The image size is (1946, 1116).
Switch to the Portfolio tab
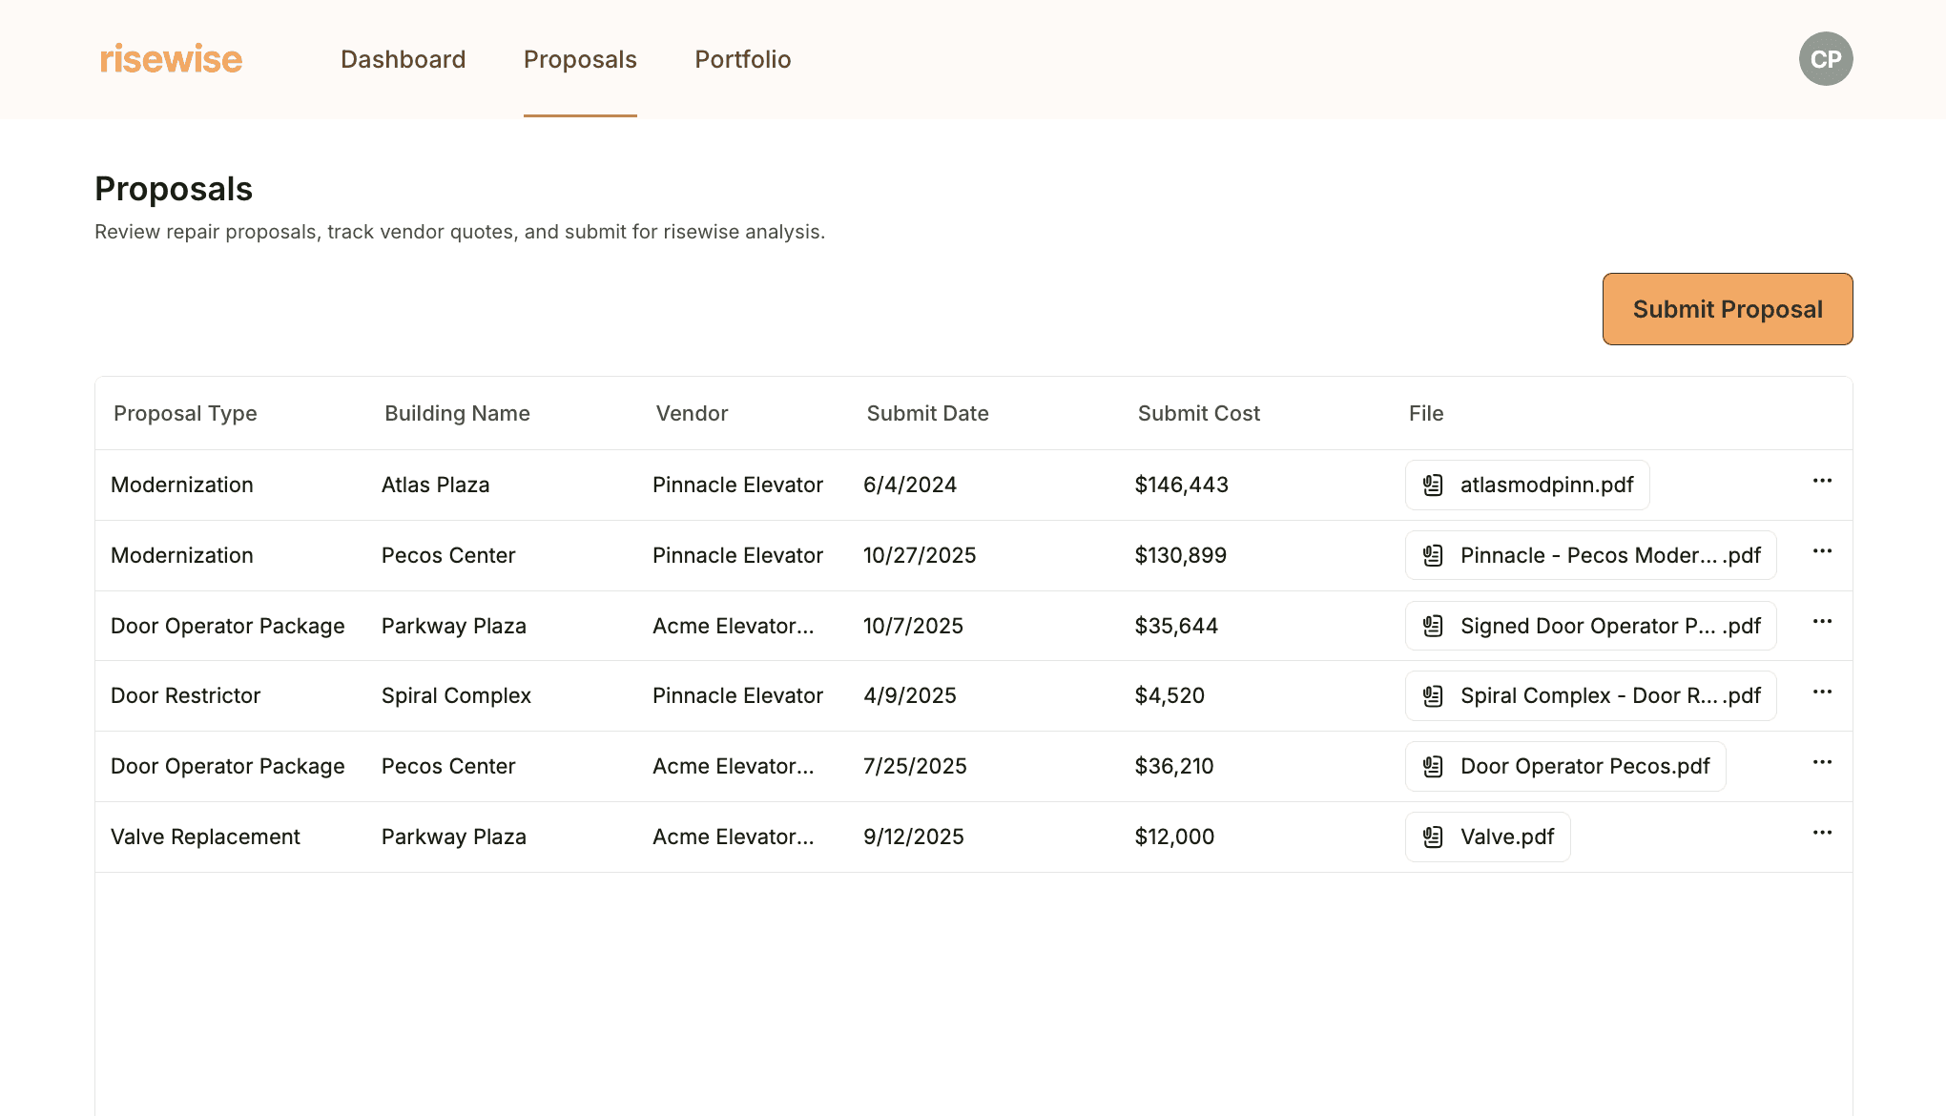click(x=742, y=59)
